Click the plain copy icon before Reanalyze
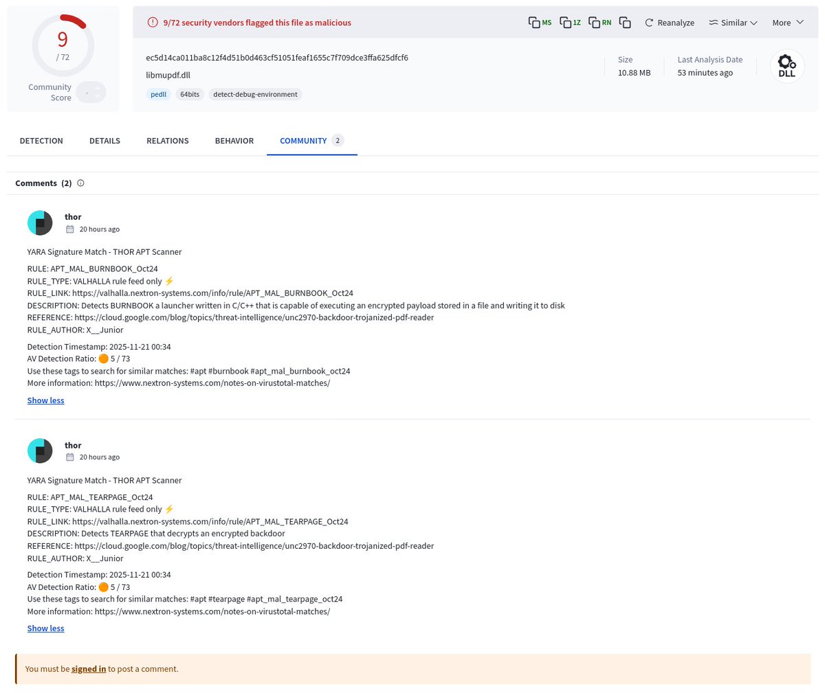This screenshot has height=693, width=825. (x=625, y=23)
